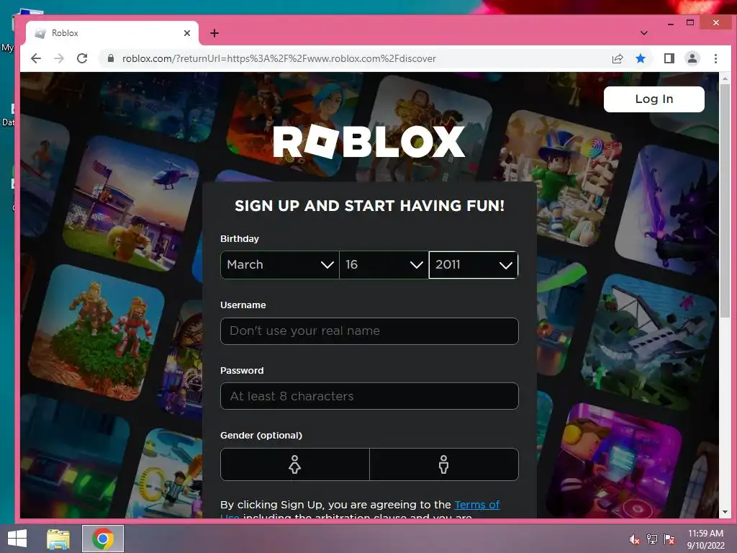
Task: Click the Password input field
Action: [369, 396]
